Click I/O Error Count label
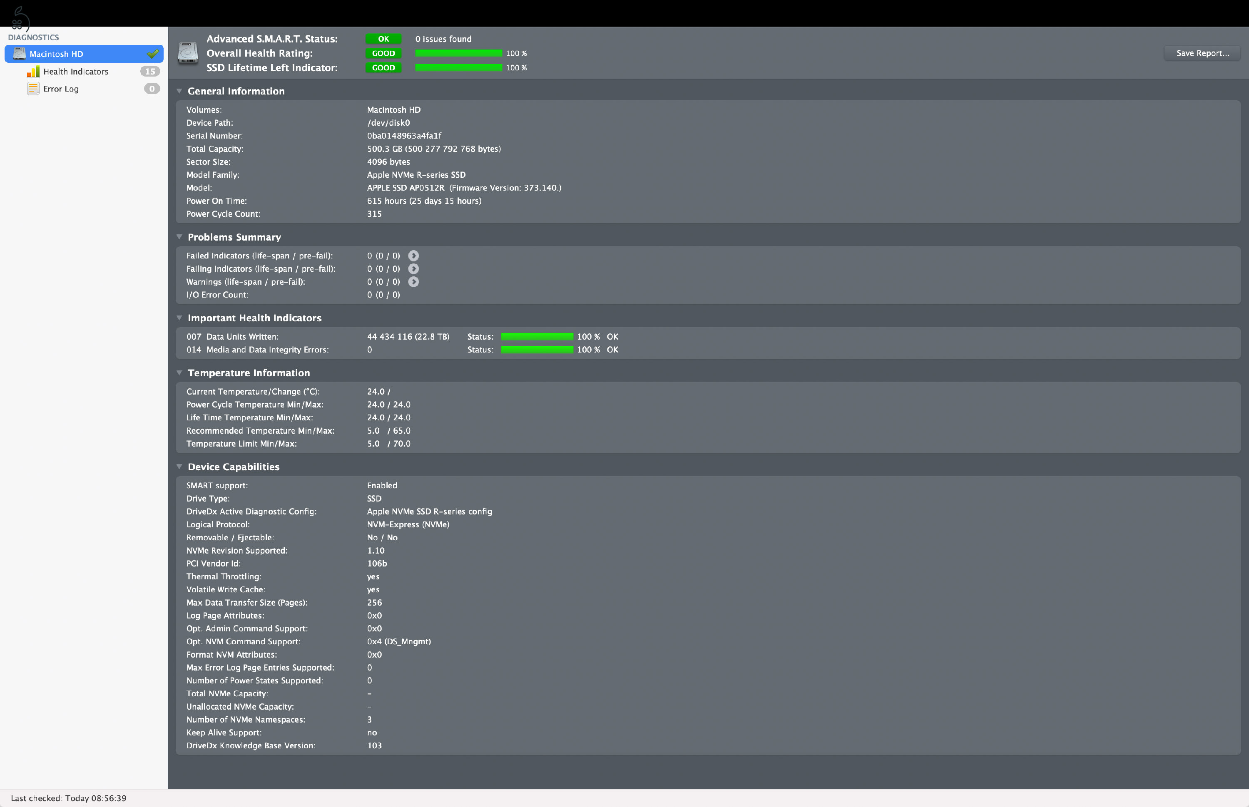 pyautogui.click(x=217, y=295)
